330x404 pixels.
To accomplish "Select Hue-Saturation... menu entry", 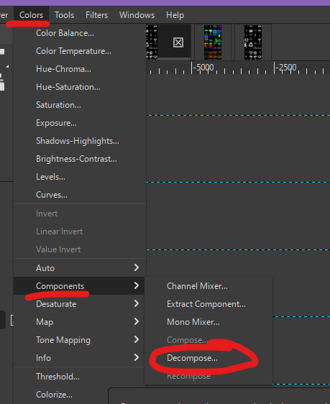I will point(80,87).
